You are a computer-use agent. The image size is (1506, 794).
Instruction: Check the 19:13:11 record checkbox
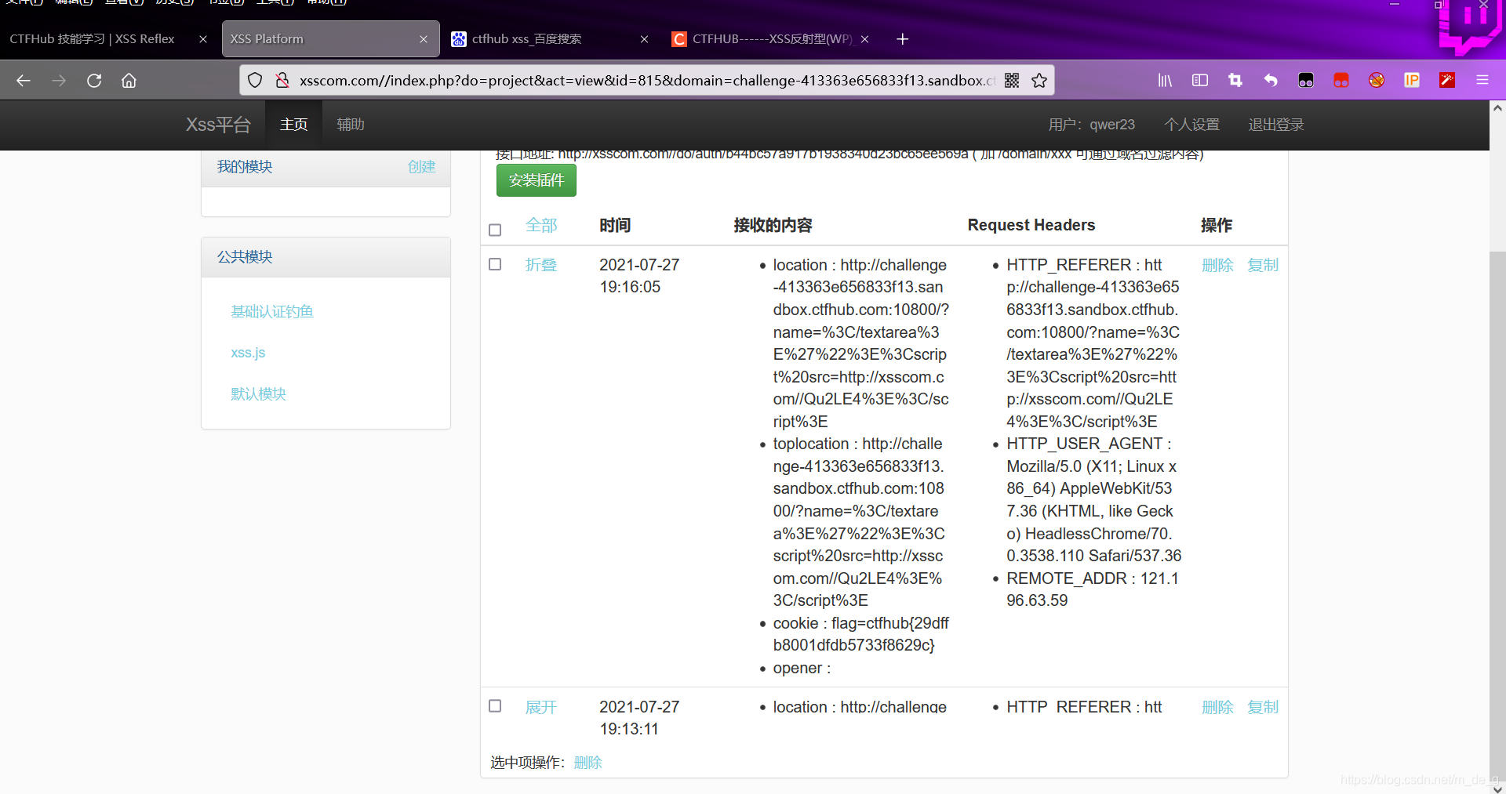tap(495, 706)
